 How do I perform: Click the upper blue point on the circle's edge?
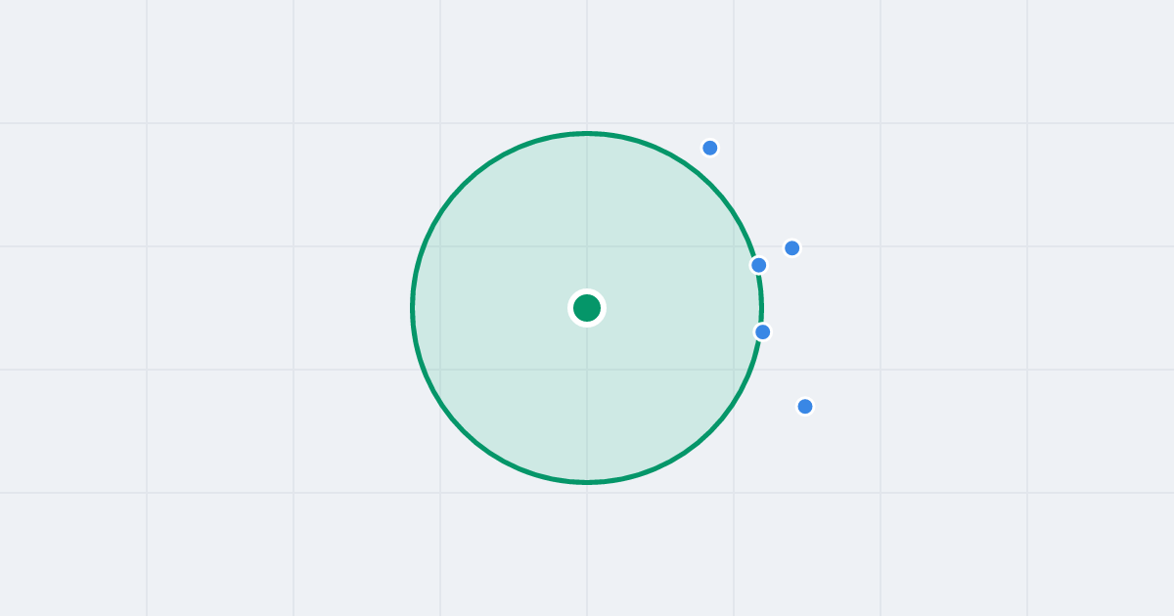pos(759,265)
